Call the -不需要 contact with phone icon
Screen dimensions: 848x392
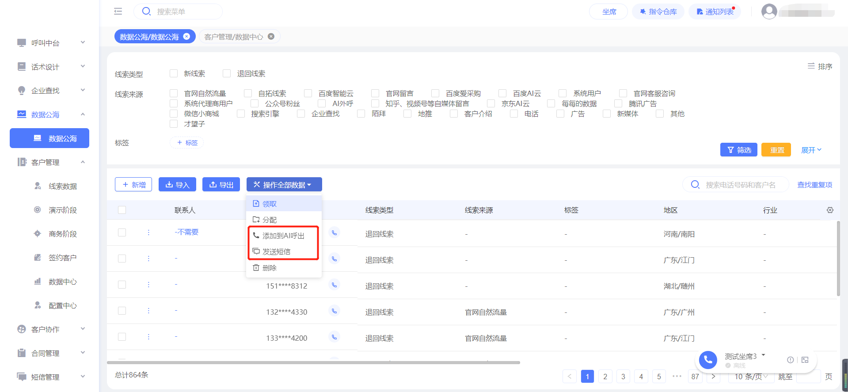click(x=335, y=232)
